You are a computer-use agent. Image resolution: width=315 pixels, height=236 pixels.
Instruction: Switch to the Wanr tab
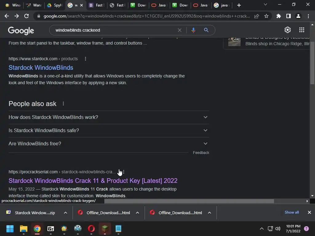[34, 5]
